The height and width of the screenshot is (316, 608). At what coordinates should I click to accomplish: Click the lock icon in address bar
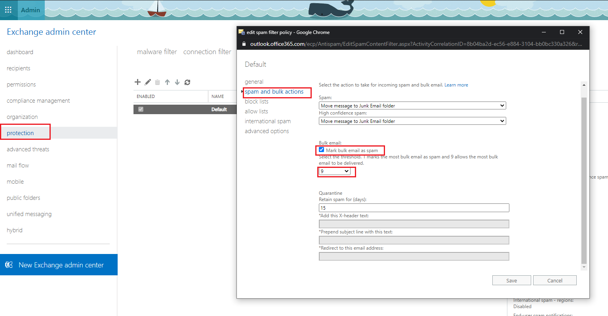point(244,44)
